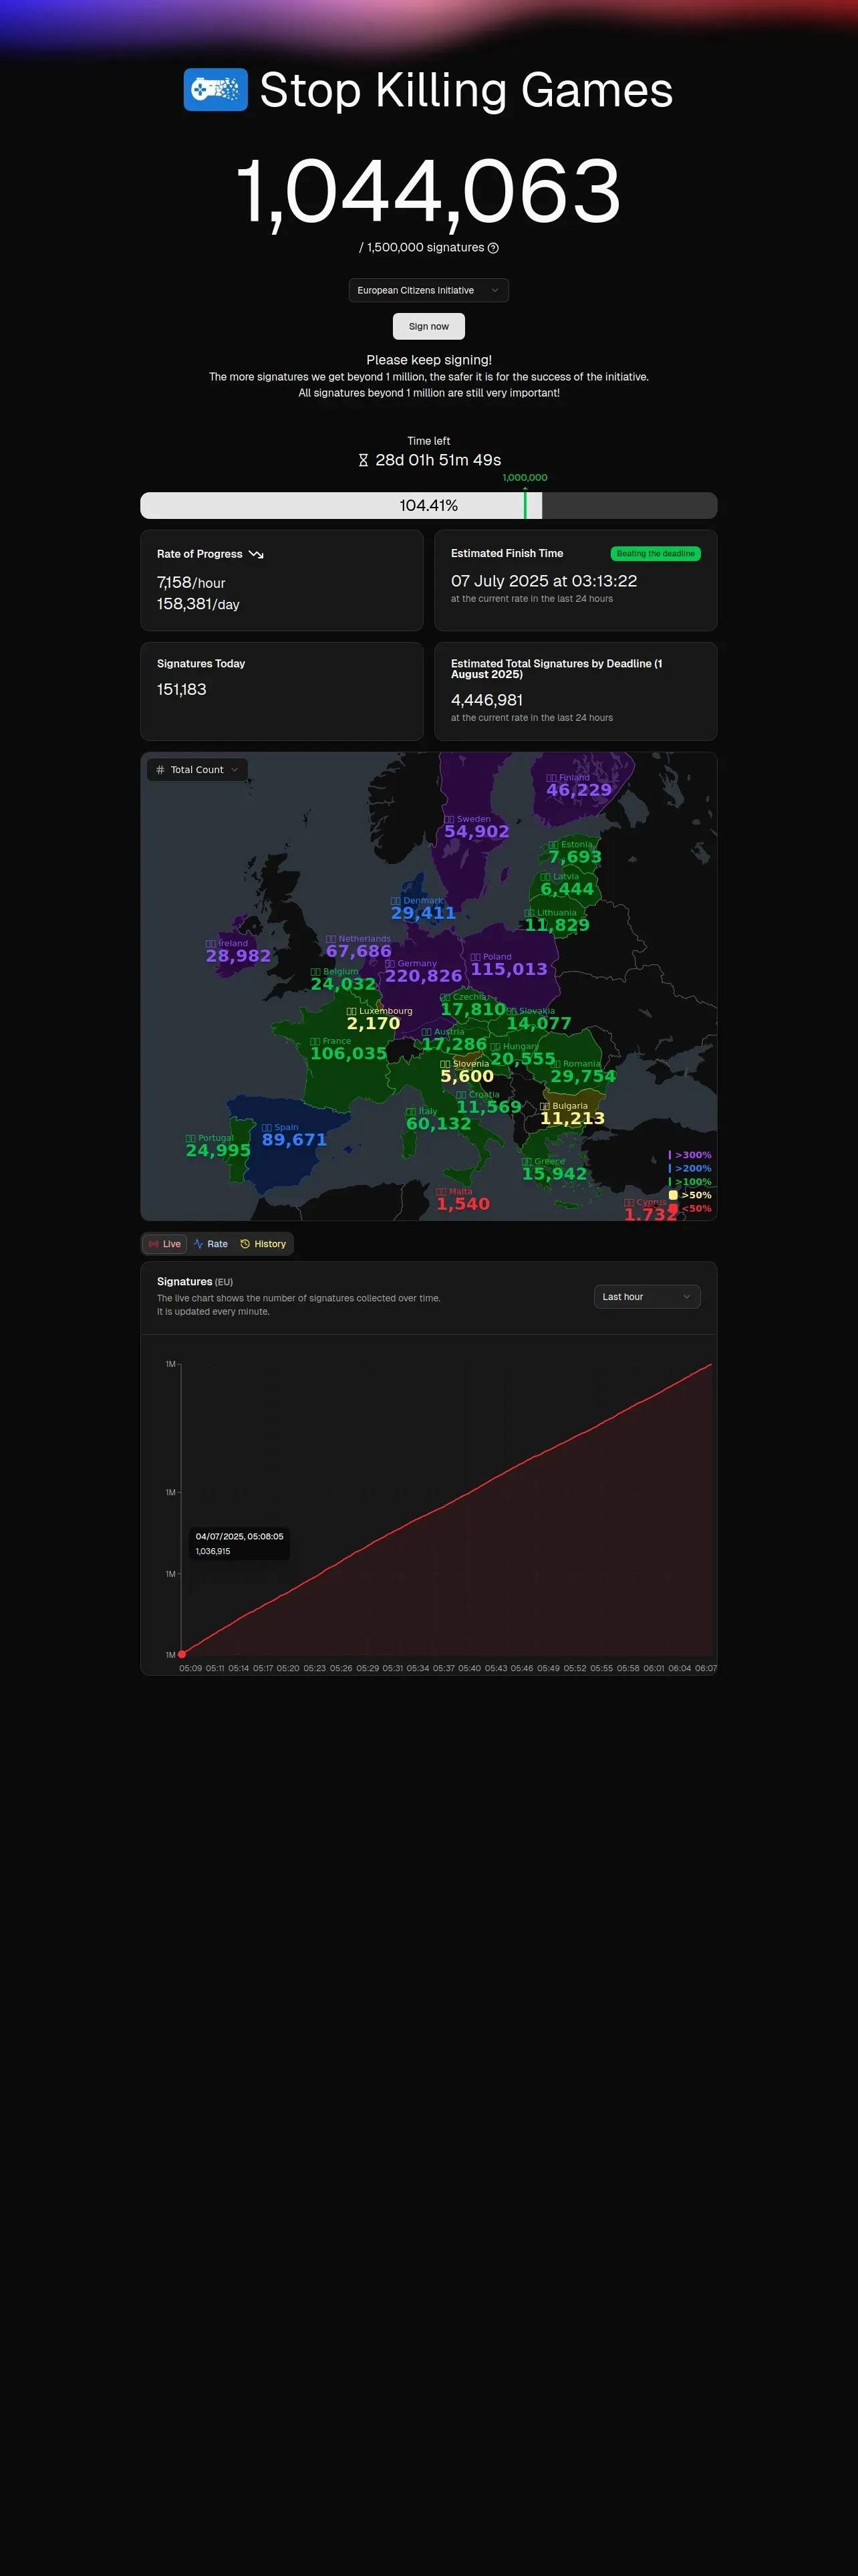
Task: Click the chart tooltip showing 1,036,915
Action: point(240,1543)
